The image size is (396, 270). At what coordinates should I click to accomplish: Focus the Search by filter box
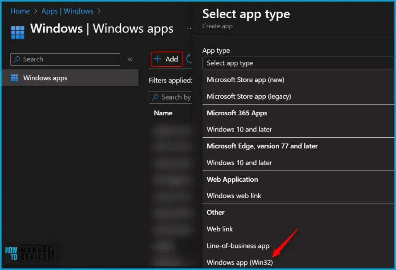point(171,97)
